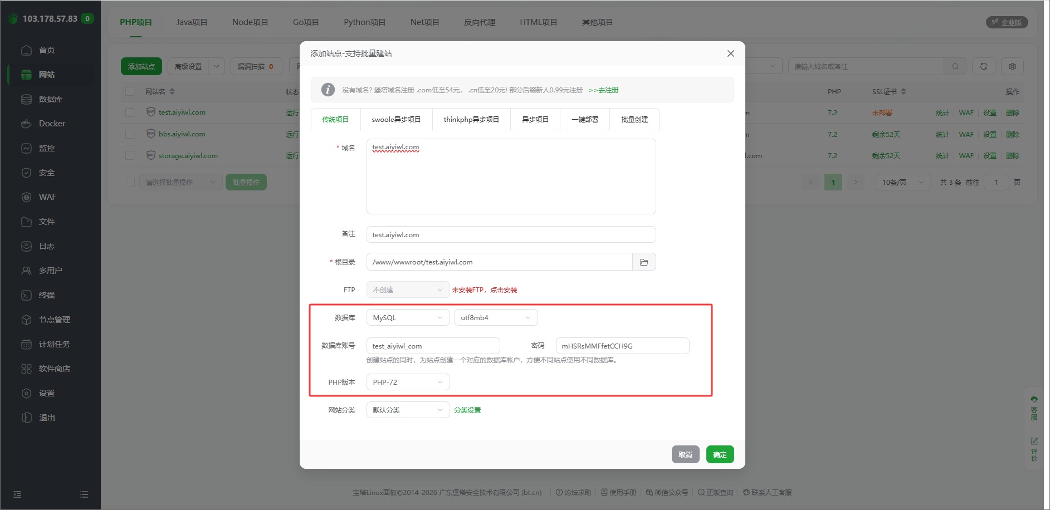Viewport: 1050px width, 510px height.
Task: Open the Terminal (终端) sidebar icon
Action: coord(26,295)
